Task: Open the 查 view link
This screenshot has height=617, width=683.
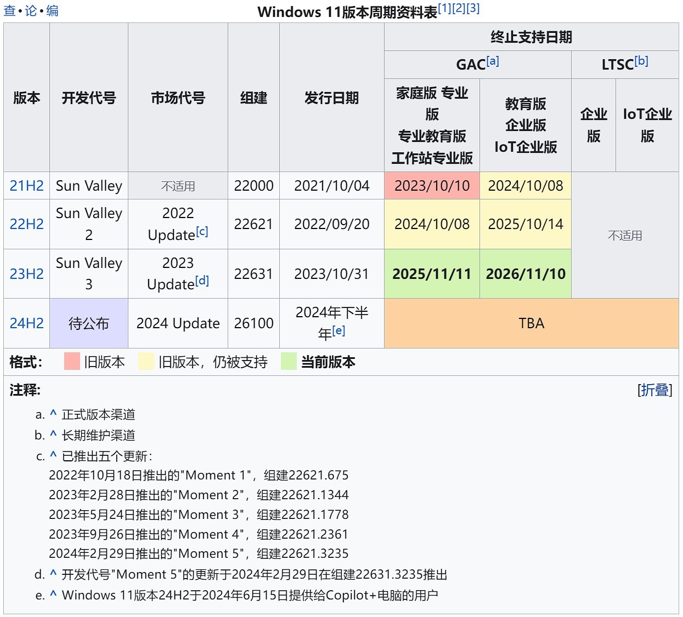Action: point(9,10)
